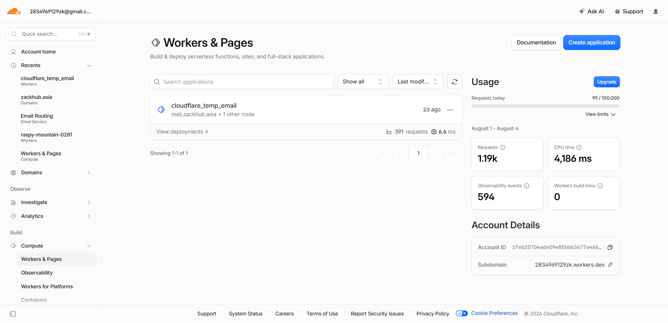Click the Cloudflare logo icon
The image size is (668, 323).
point(14,11)
